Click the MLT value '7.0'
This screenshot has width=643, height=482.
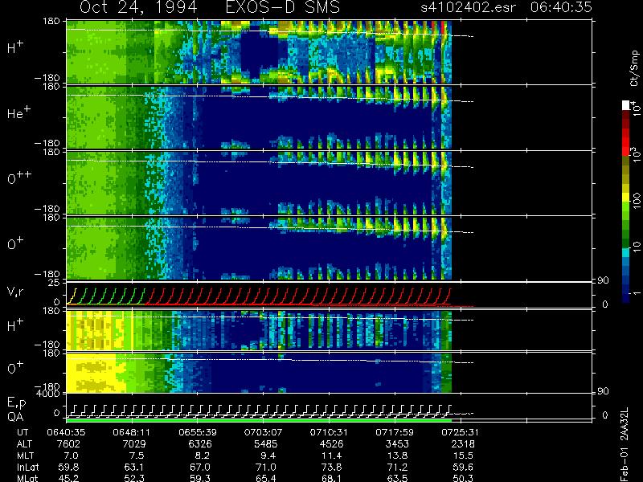pyautogui.click(x=71, y=455)
